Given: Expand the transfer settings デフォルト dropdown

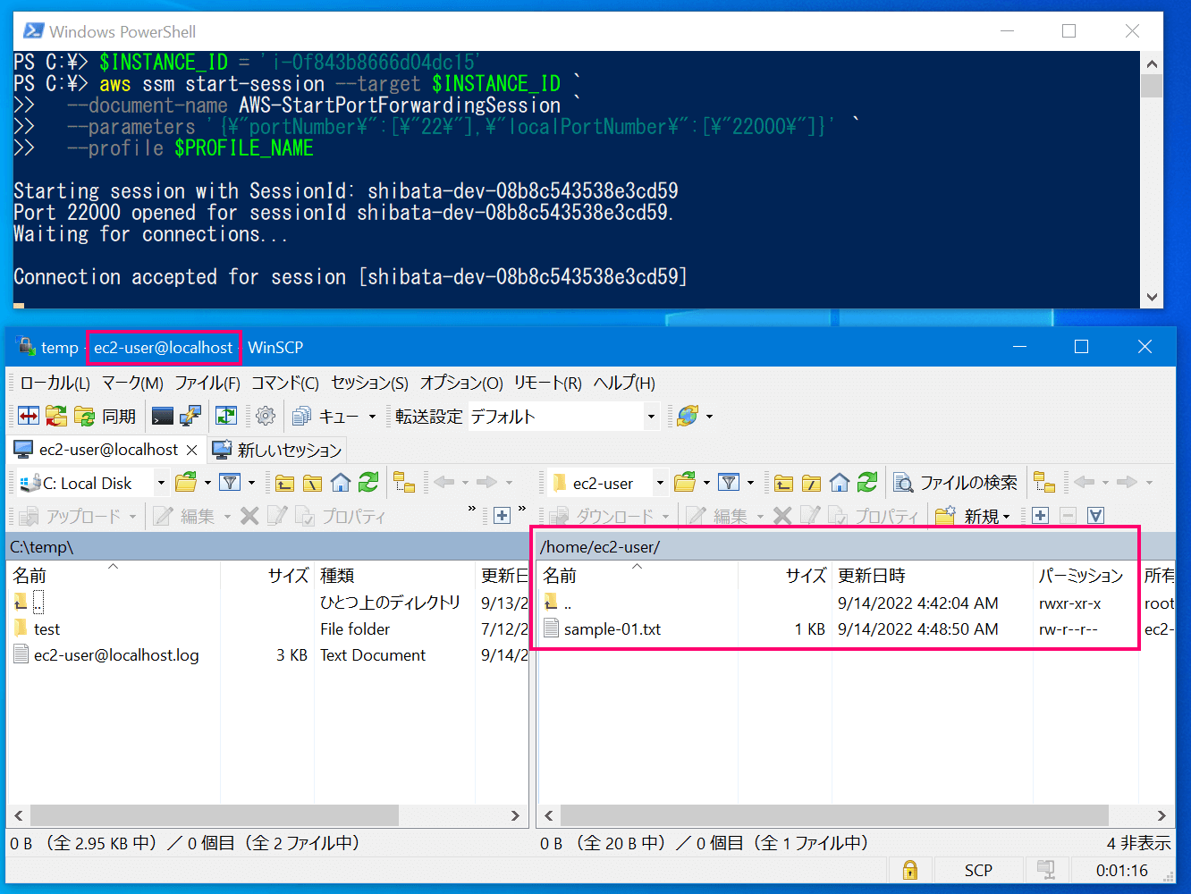Looking at the screenshot, I should (x=651, y=416).
